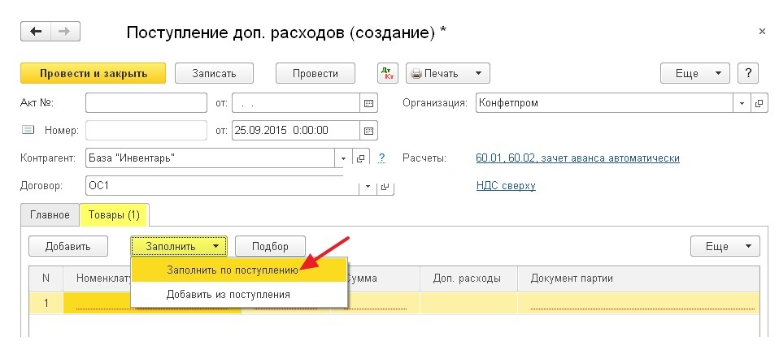The height and width of the screenshot is (350, 779).
Task: Open the НДС сверху link
Action: [506, 186]
